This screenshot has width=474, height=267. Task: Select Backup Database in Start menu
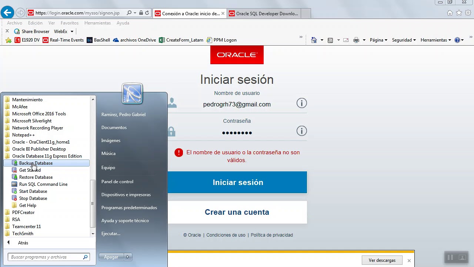[x=46, y=163]
